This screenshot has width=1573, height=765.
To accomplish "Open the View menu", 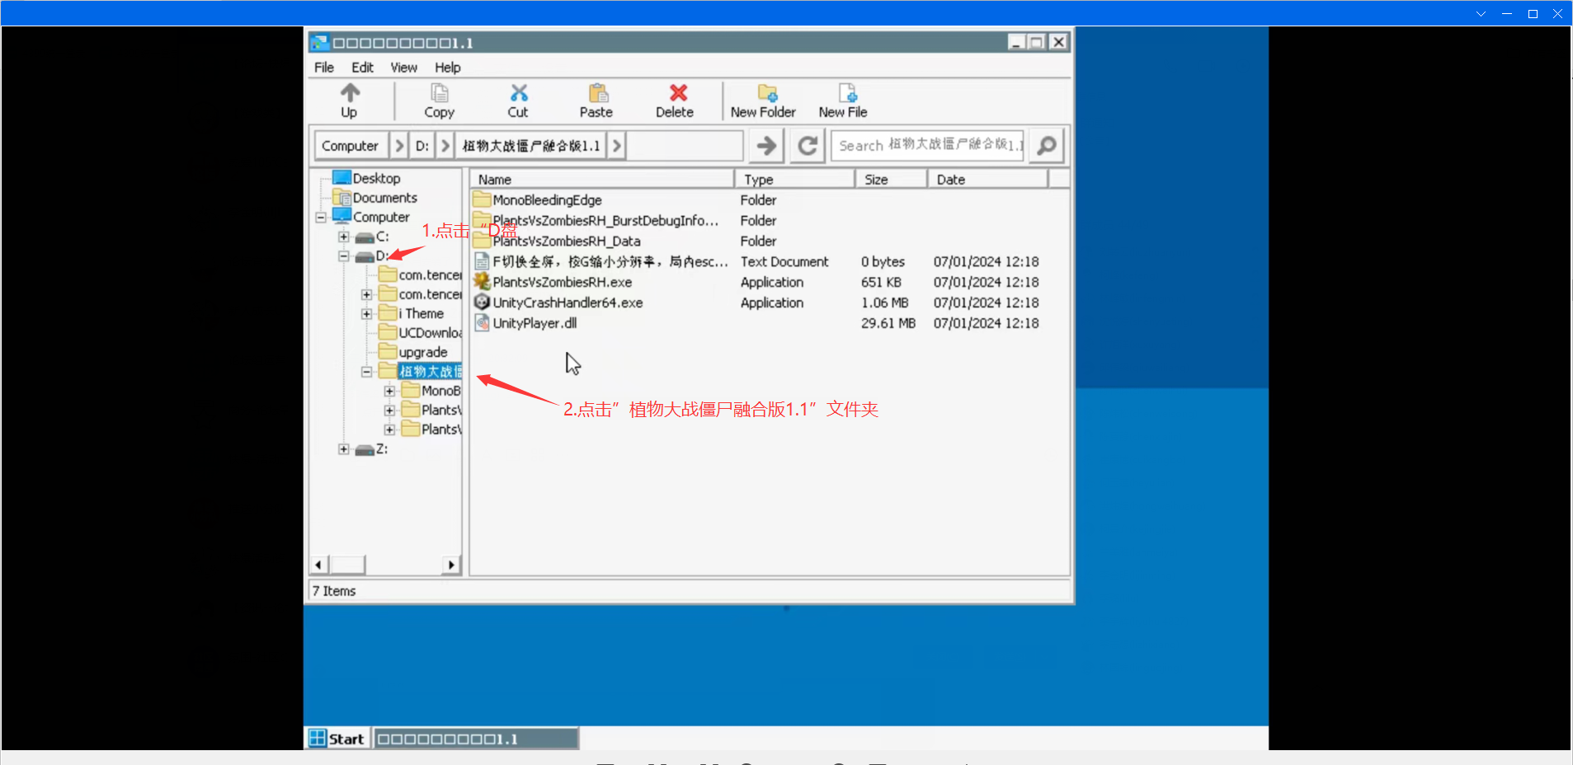I will tap(403, 68).
